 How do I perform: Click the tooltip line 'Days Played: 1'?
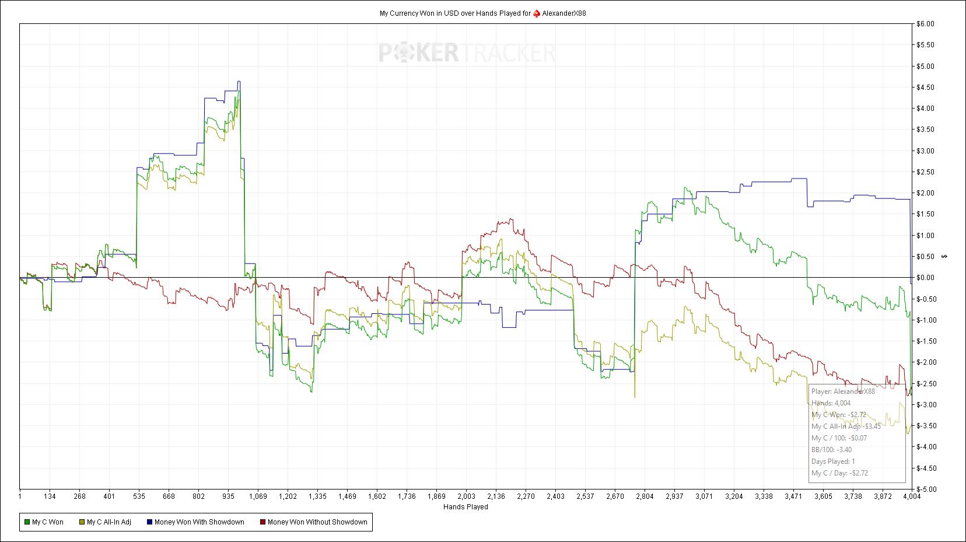(x=833, y=461)
